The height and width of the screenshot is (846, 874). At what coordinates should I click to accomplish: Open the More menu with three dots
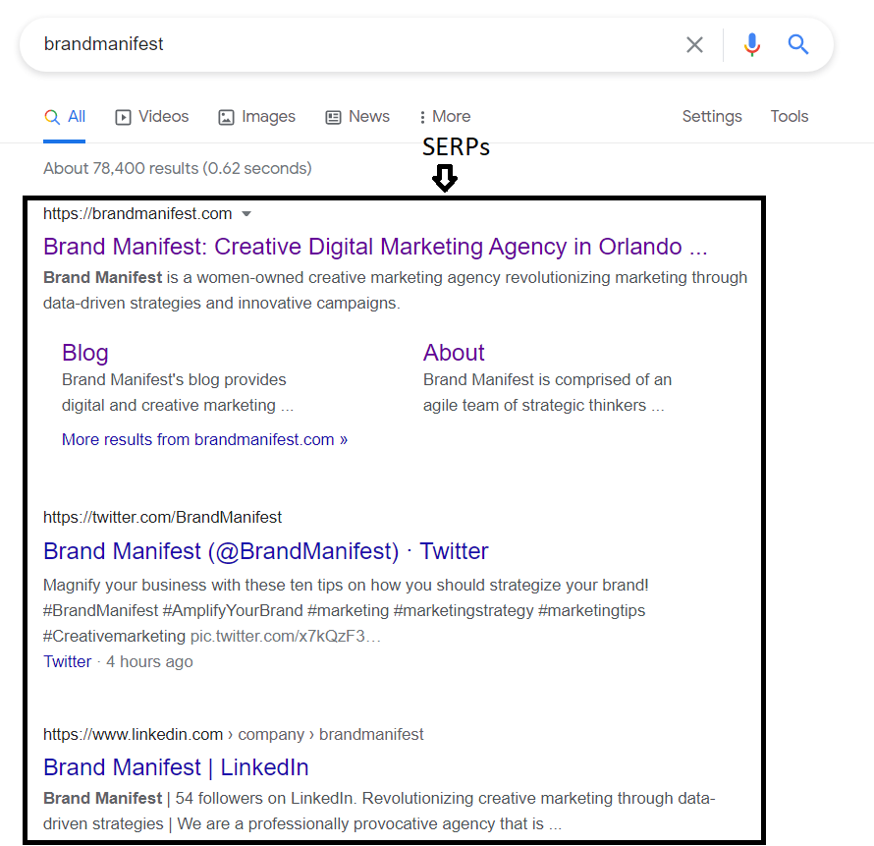click(445, 117)
